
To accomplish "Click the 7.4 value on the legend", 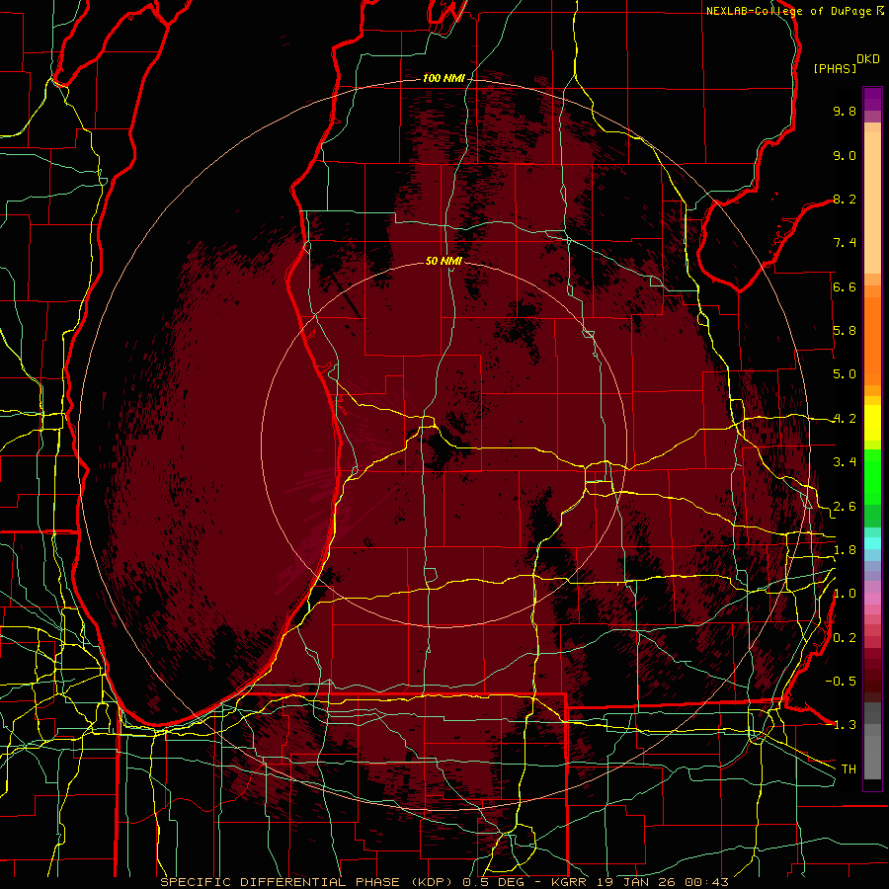I will 845,243.
